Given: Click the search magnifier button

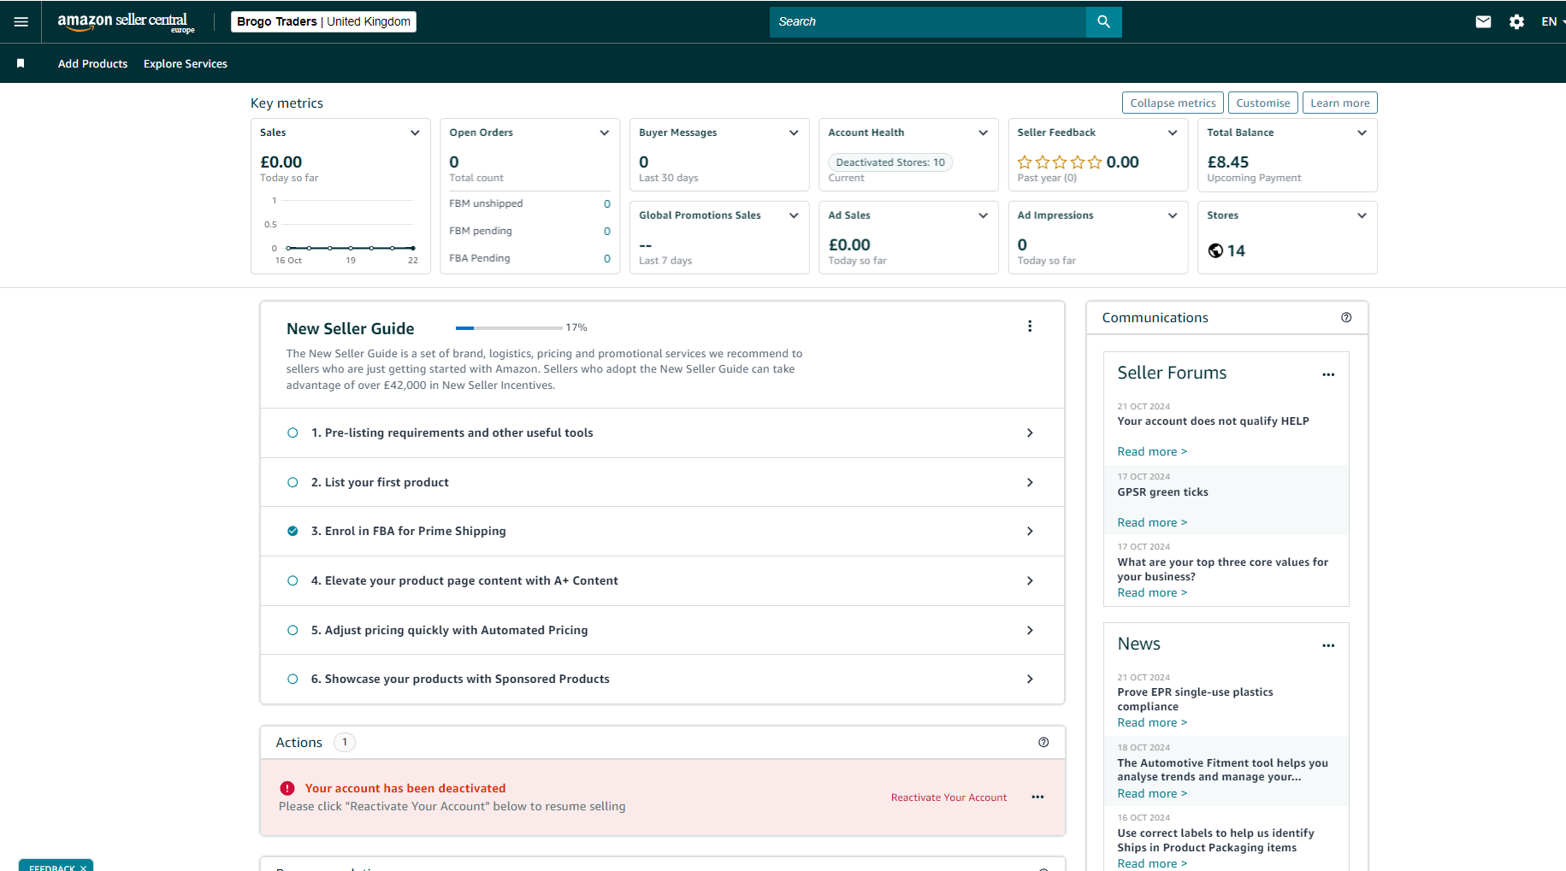Looking at the screenshot, I should (1103, 21).
